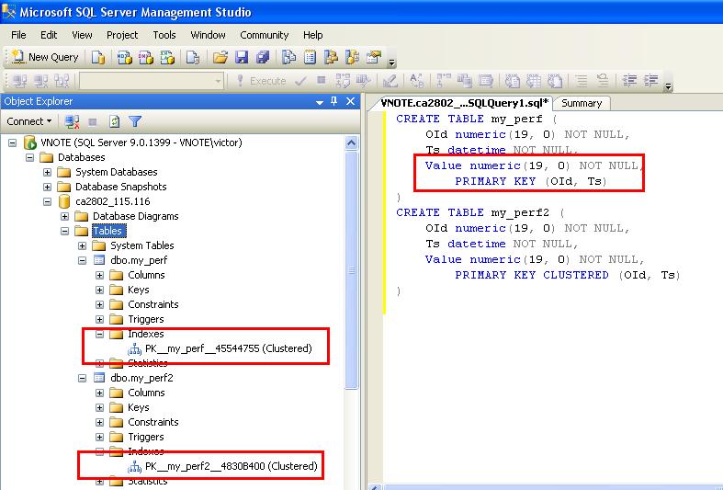This screenshot has height=490, width=723.
Task: Select Triggers folder under dbo.my_perf
Action: 146,319
